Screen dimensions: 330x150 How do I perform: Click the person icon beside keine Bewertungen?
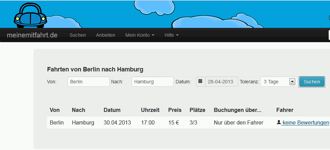pyautogui.click(x=279, y=122)
